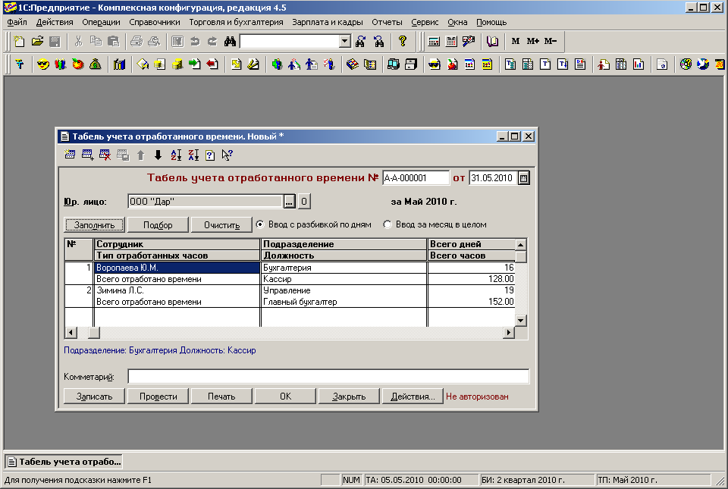Click the Действия... button at form bottom

click(413, 397)
